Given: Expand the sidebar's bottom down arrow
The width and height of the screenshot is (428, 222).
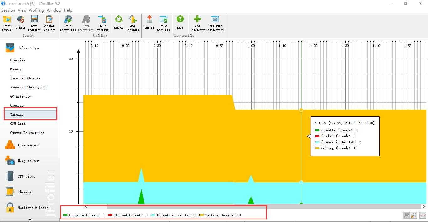Looking at the screenshot, I should [x=30, y=220].
